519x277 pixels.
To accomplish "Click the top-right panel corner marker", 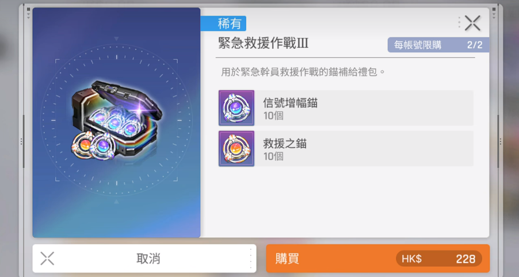I will [494, 13].
